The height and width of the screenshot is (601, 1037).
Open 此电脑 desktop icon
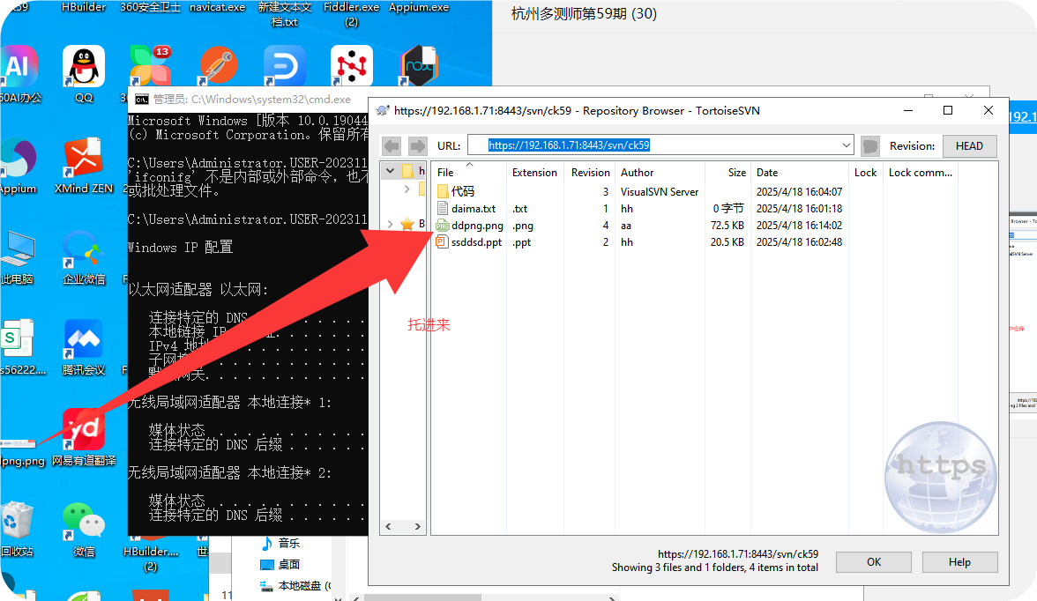point(18,256)
